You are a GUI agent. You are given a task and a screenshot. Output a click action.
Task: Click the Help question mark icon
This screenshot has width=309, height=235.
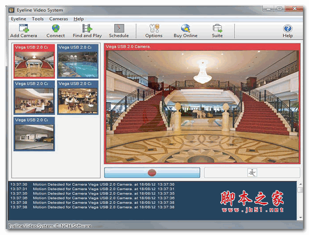288,28
